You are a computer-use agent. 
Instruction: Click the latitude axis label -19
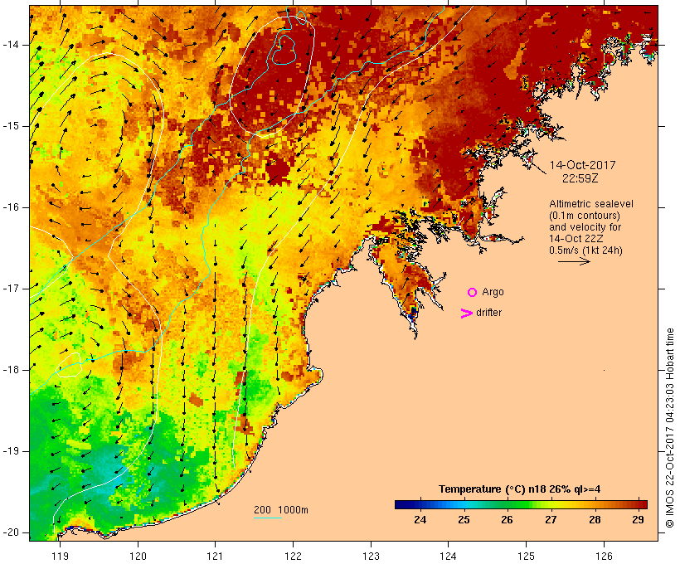[x=11, y=451]
